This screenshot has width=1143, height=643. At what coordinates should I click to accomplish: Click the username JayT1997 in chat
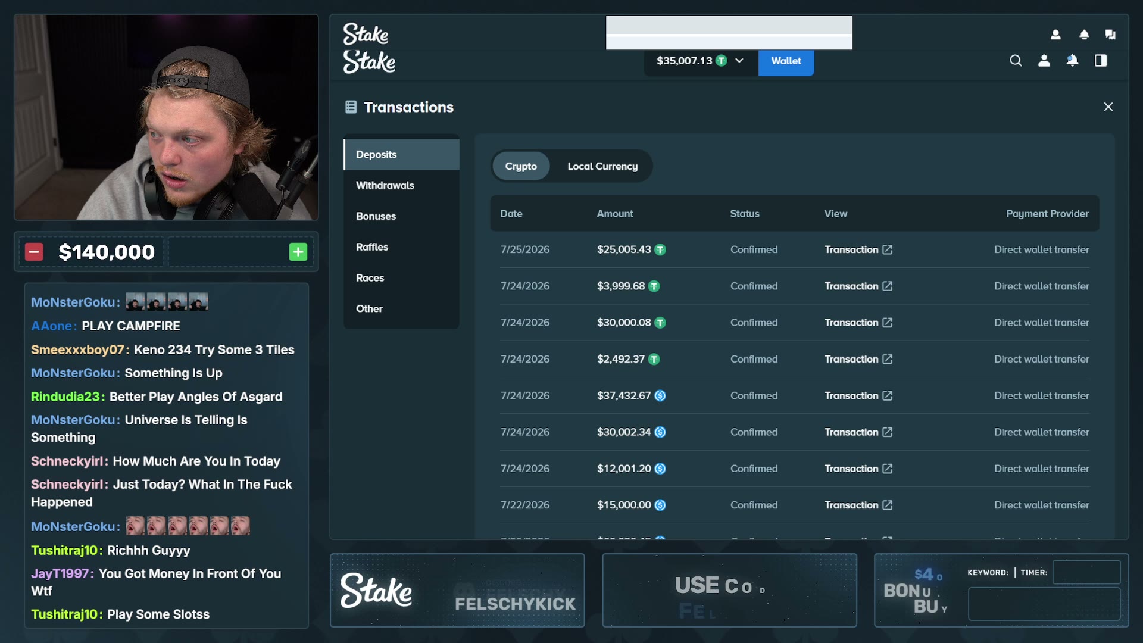coord(60,574)
